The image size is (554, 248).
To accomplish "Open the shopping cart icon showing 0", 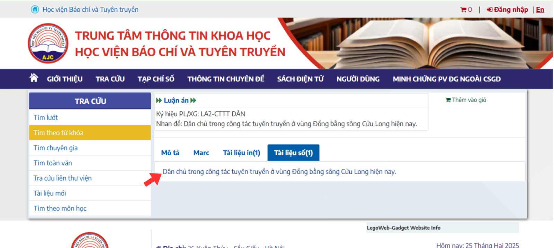I will (x=466, y=10).
